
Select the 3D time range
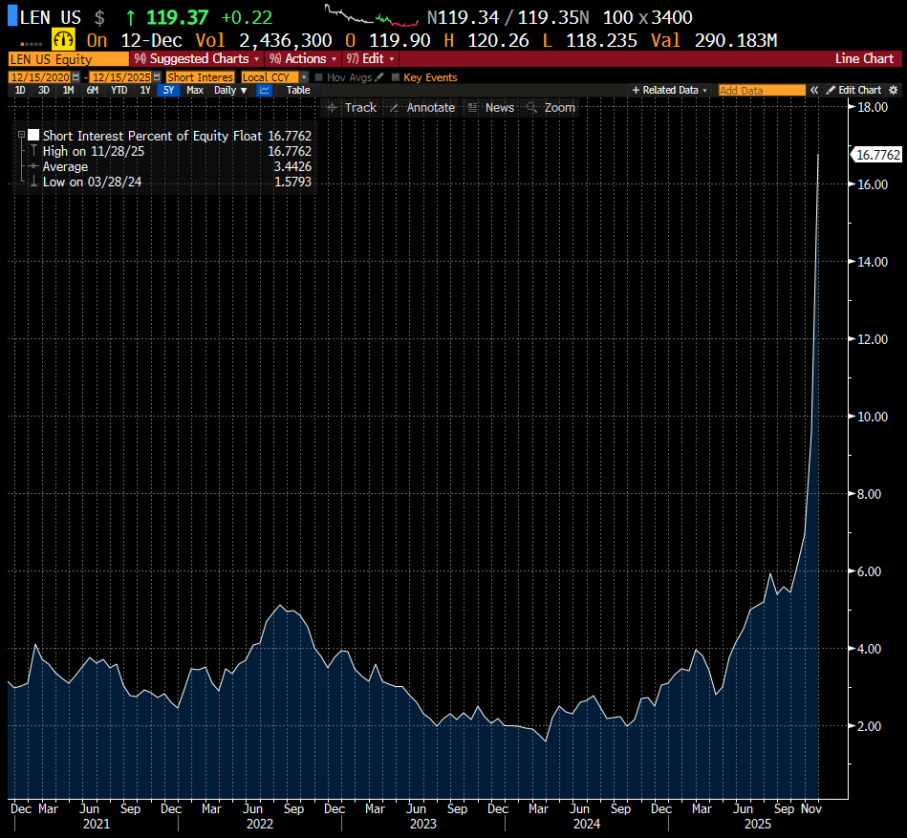pyautogui.click(x=44, y=90)
